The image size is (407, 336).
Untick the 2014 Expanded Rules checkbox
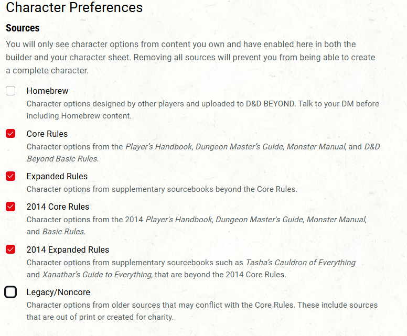10,250
